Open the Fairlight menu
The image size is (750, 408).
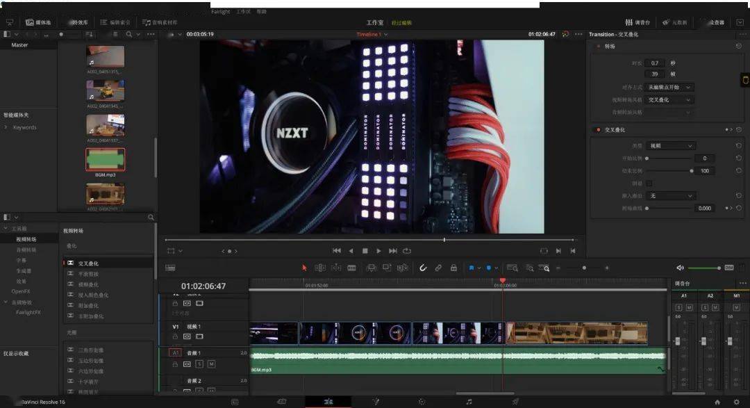coord(221,12)
